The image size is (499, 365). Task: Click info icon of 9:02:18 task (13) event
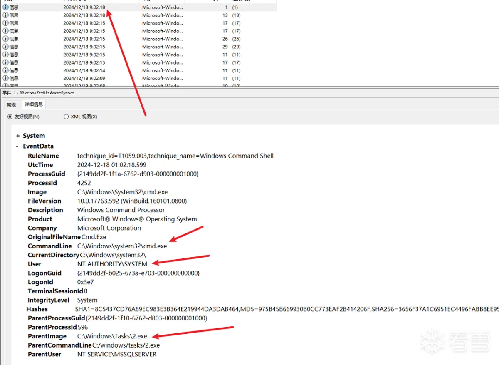(5, 15)
